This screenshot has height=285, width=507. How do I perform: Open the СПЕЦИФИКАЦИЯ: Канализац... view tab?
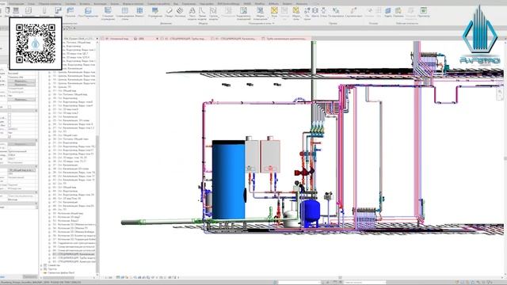tap(234, 39)
